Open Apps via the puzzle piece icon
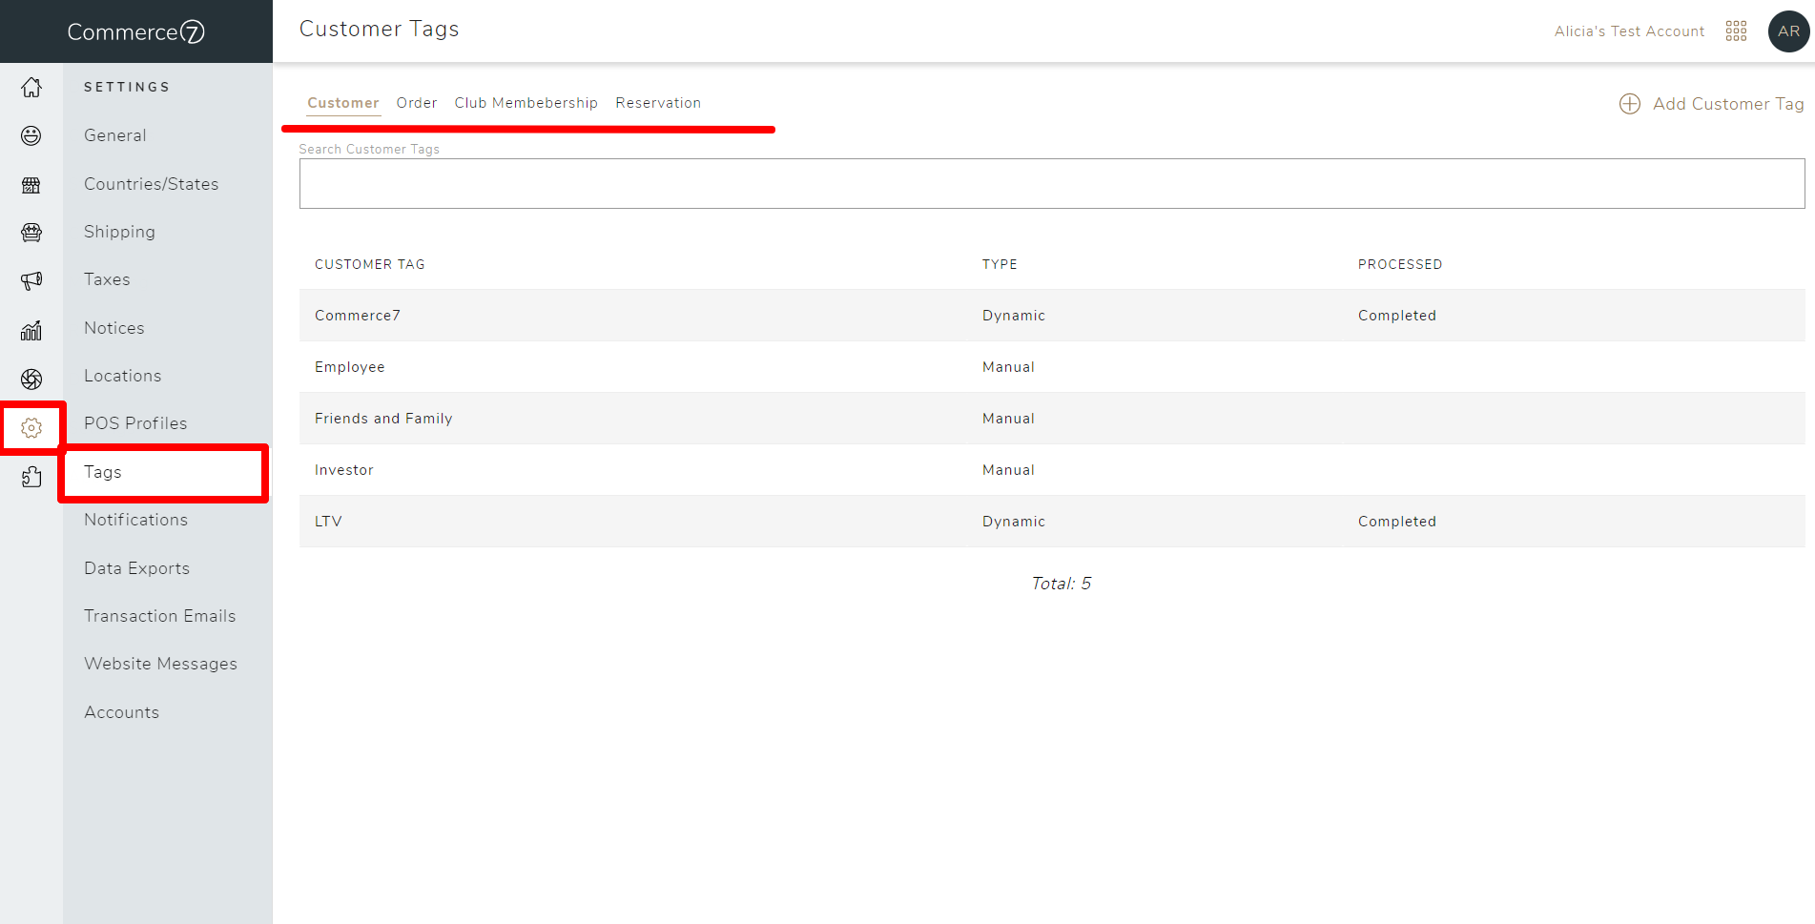This screenshot has width=1815, height=924. click(31, 476)
